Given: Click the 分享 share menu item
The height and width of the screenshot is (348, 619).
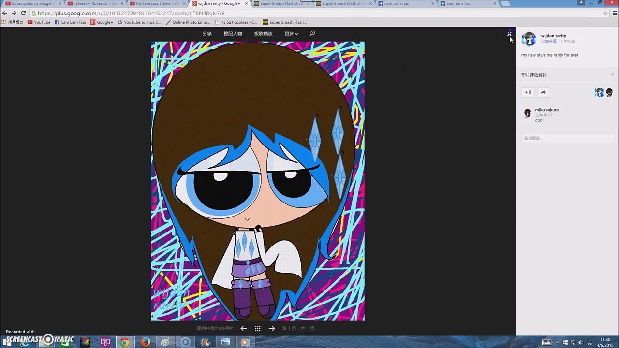Looking at the screenshot, I should pyautogui.click(x=207, y=34).
